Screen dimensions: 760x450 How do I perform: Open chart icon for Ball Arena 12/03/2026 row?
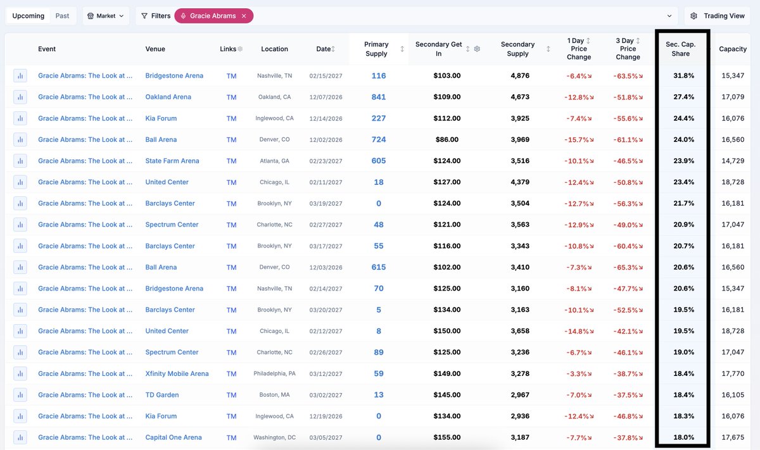tap(20, 268)
